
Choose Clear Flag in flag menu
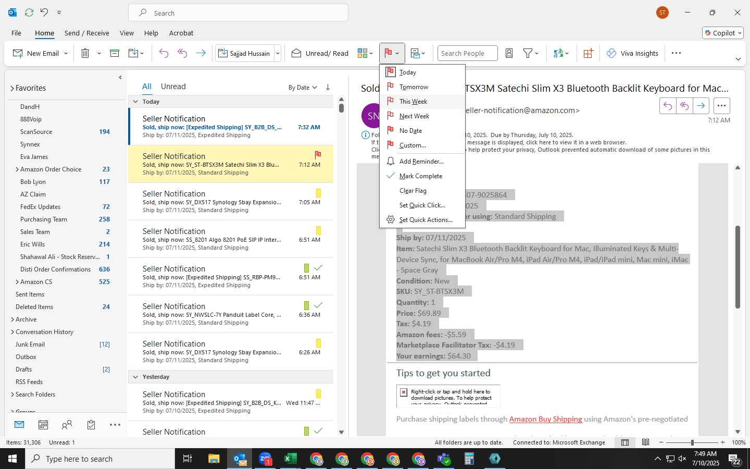(x=422, y=191)
